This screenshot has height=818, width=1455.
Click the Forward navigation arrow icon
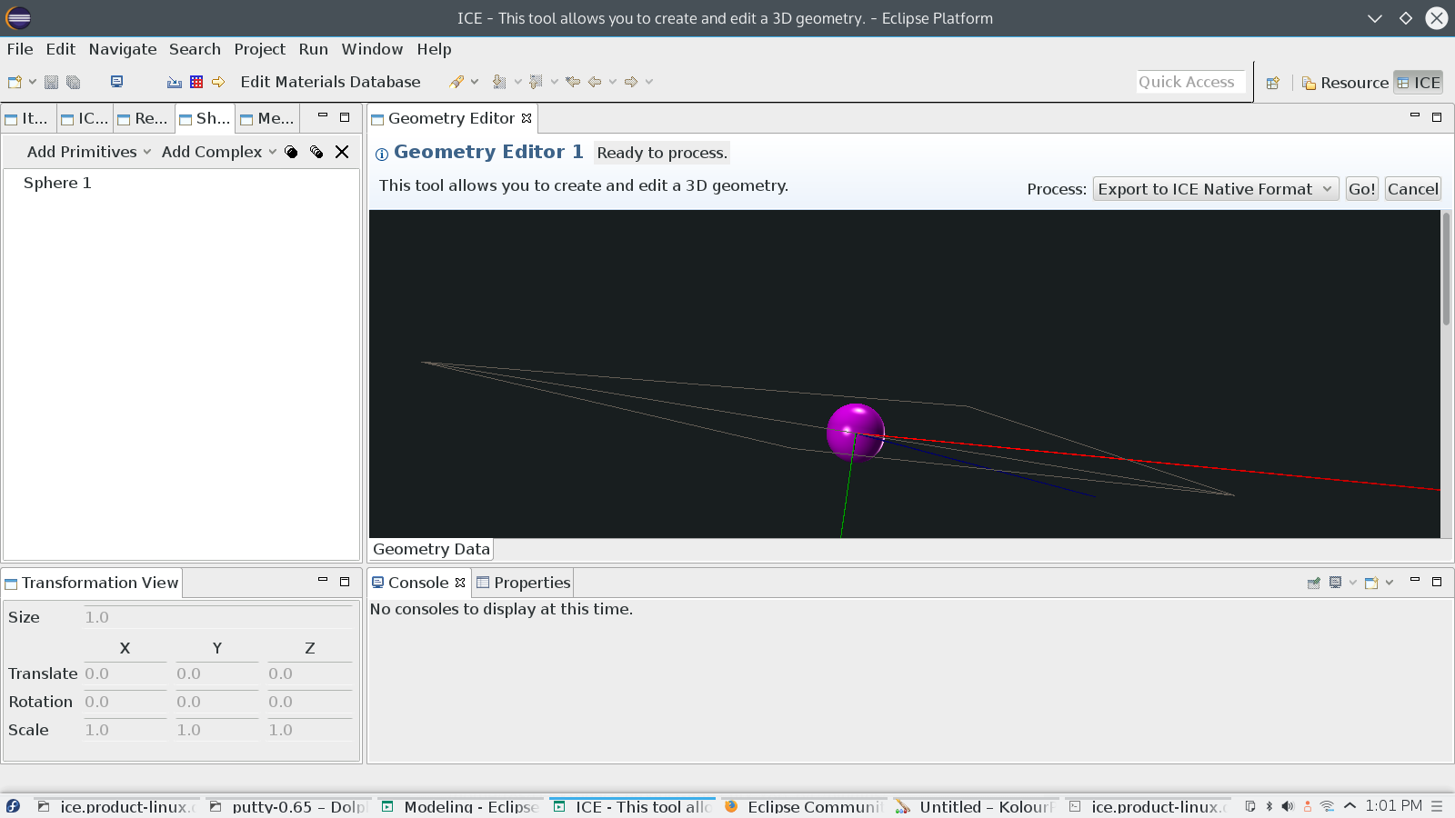point(631,82)
